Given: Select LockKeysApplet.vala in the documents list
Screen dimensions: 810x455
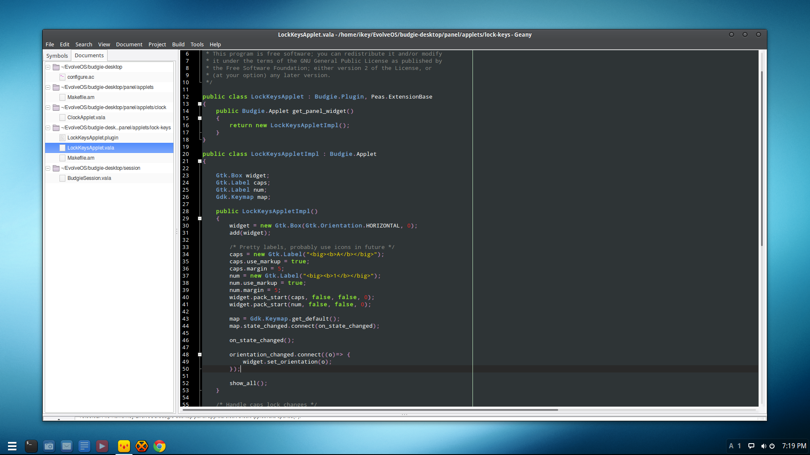Looking at the screenshot, I should pos(109,148).
